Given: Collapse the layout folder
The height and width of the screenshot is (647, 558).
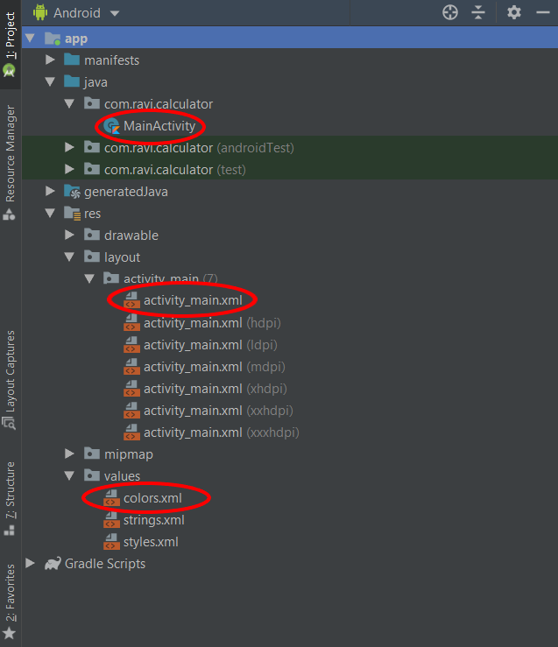Looking at the screenshot, I should (x=69, y=257).
